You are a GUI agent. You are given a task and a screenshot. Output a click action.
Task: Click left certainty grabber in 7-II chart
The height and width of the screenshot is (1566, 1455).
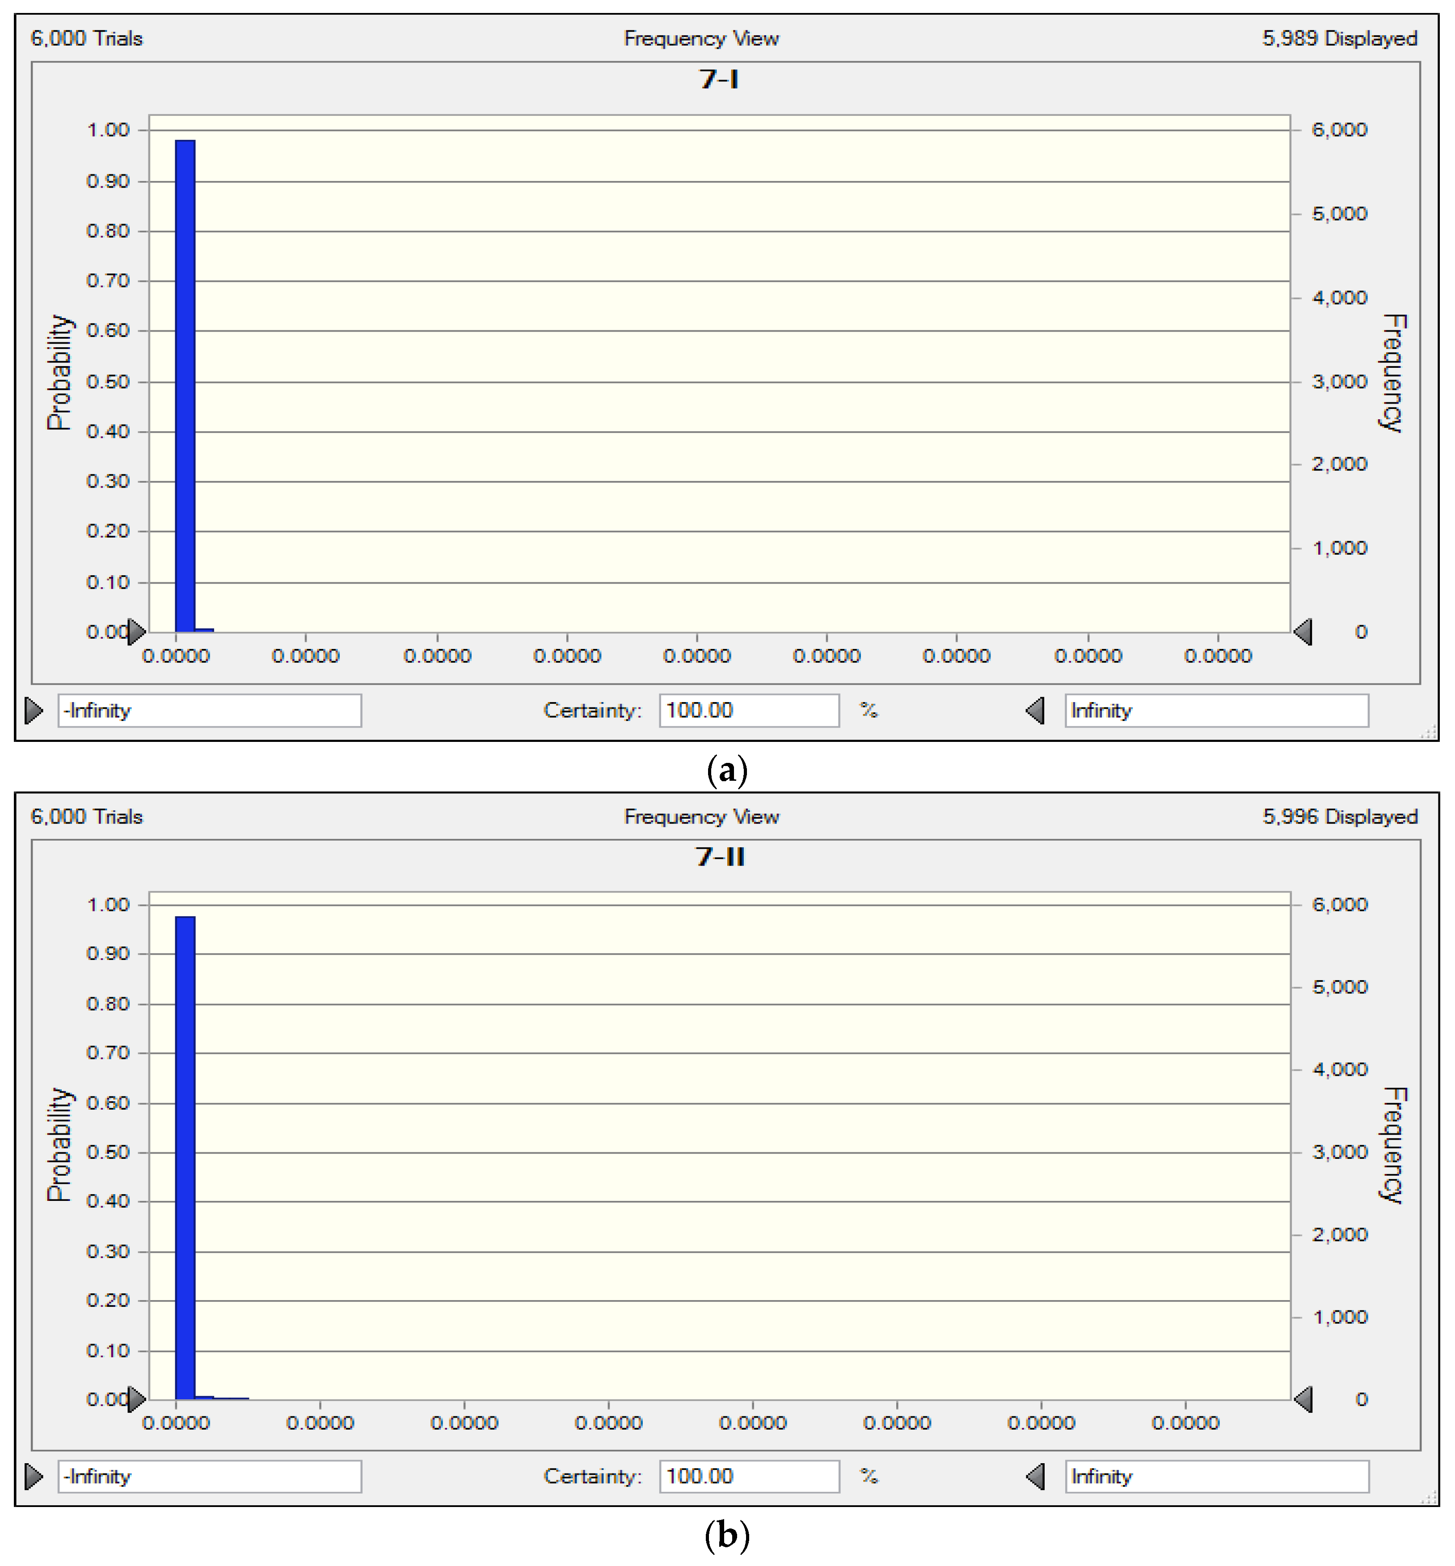point(137,1399)
